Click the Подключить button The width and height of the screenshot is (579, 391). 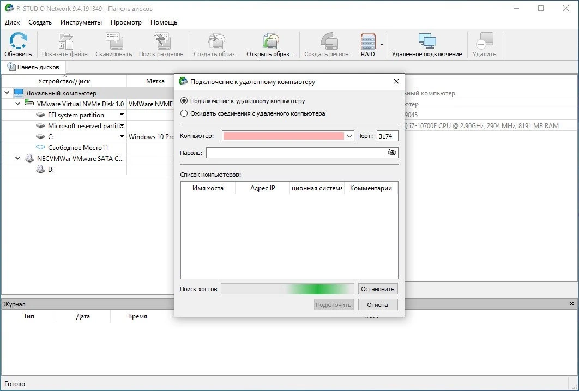click(x=334, y=305)
